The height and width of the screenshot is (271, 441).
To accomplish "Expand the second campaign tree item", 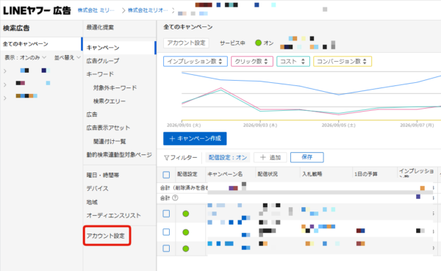I will click(x=5, y=84).
